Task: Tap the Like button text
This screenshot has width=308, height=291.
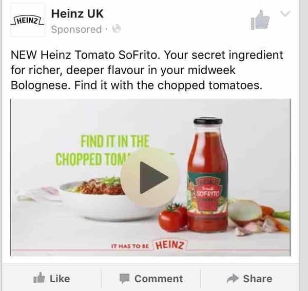Action: point(60,279)
